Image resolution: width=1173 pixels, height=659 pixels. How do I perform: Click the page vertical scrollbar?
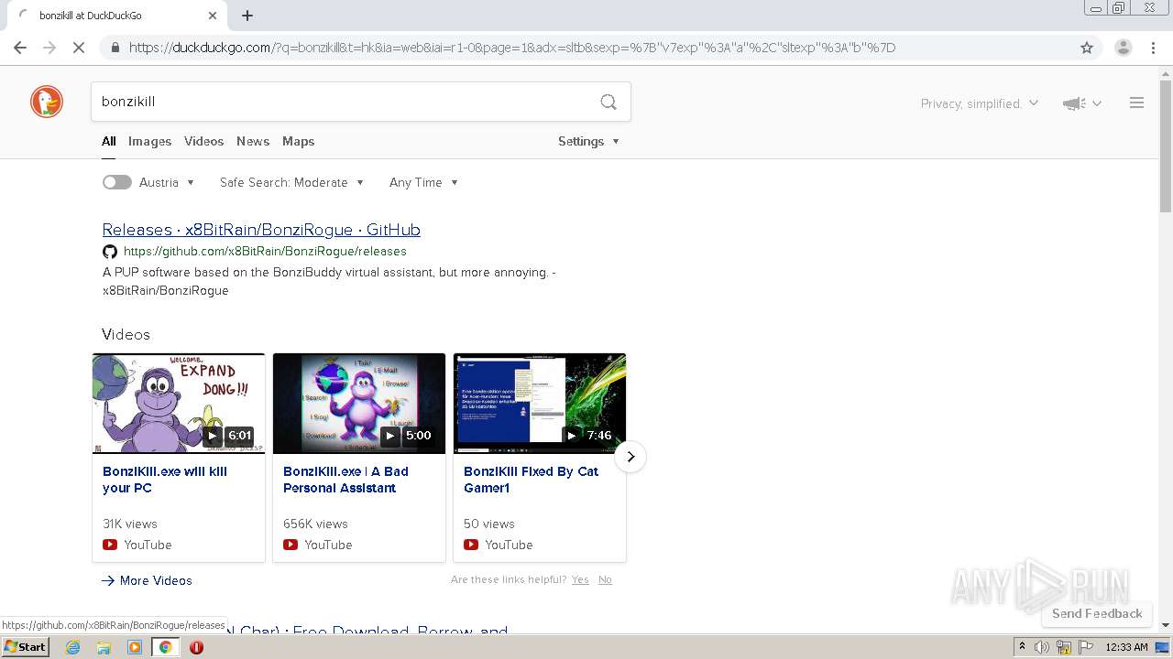click(1166, 146)
